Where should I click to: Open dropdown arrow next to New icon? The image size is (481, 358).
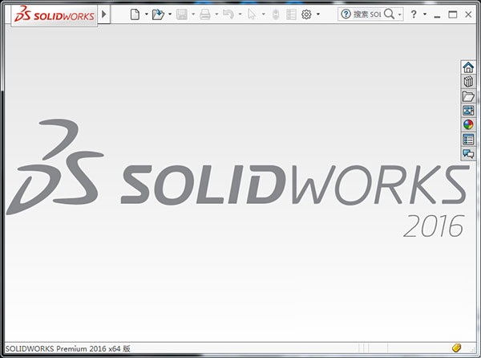pos(146,14)
